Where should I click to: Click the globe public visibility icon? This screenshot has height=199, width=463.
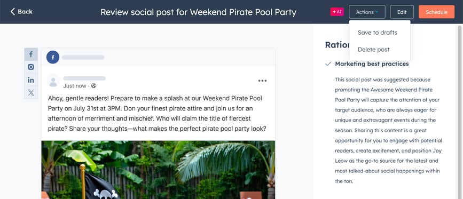pos(93,86)
